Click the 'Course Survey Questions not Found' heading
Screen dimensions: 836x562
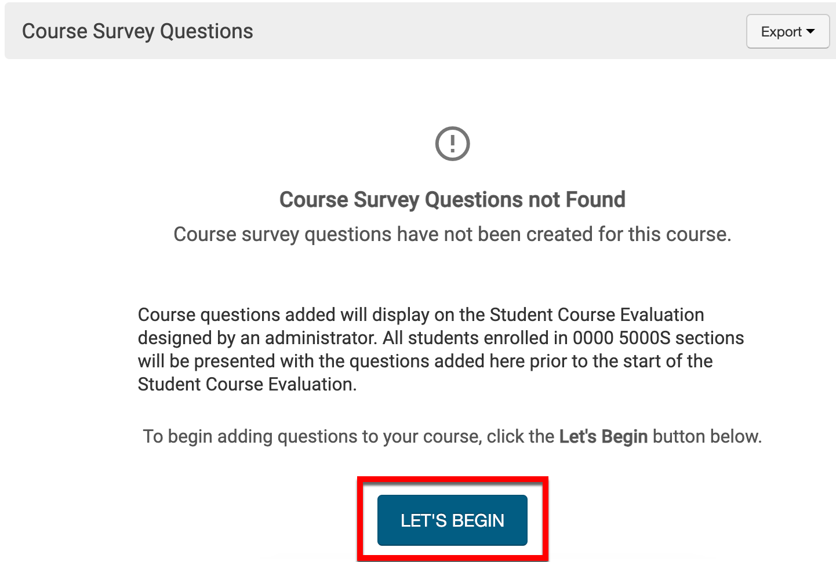[x=452, y=199]
